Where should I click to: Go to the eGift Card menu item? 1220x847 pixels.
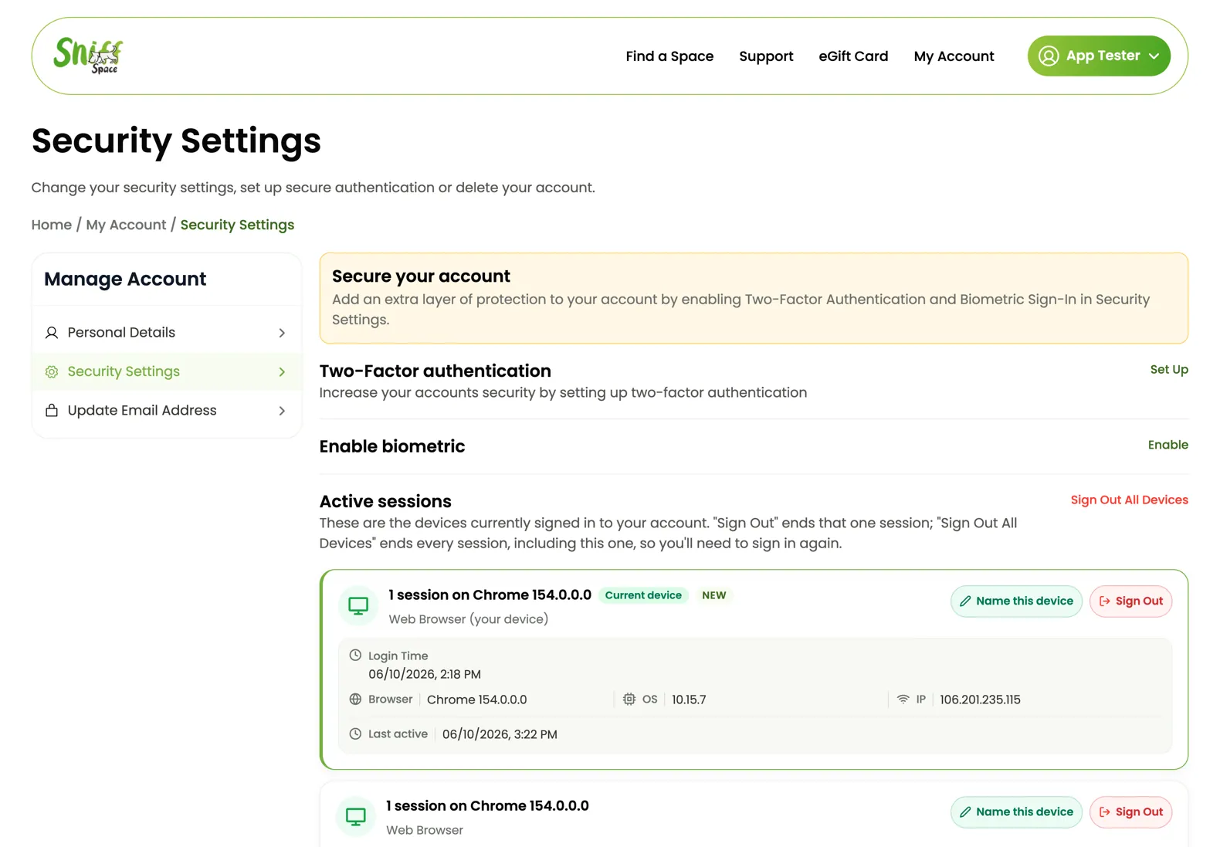(853, 56)
